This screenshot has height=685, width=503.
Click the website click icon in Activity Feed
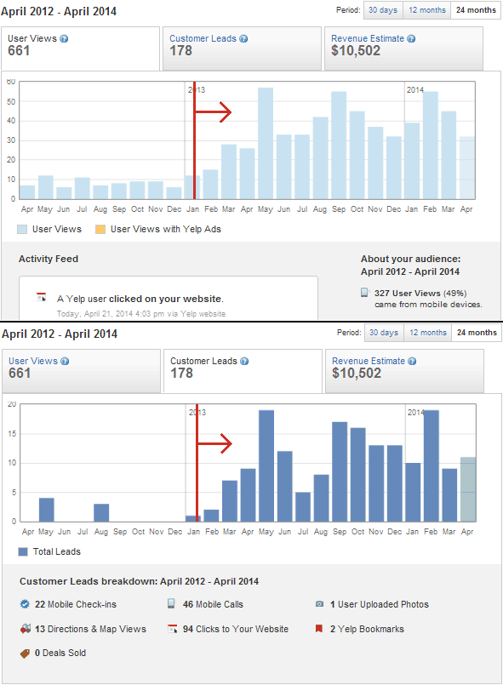41,297
